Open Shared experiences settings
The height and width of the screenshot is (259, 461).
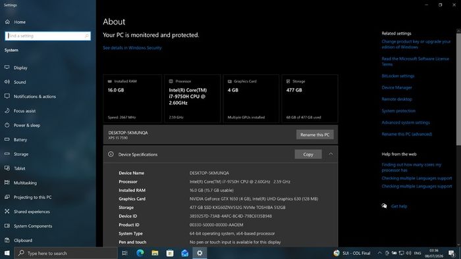(x=28, y=212)
